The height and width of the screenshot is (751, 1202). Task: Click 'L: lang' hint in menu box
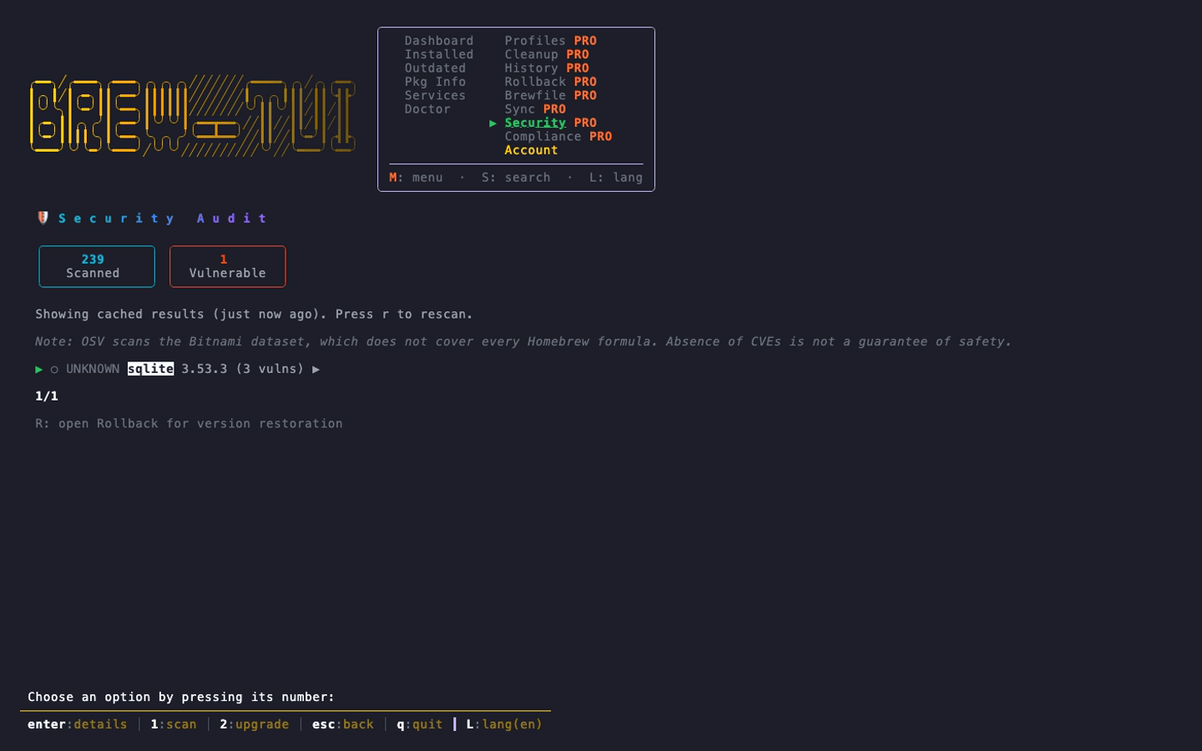616,178
